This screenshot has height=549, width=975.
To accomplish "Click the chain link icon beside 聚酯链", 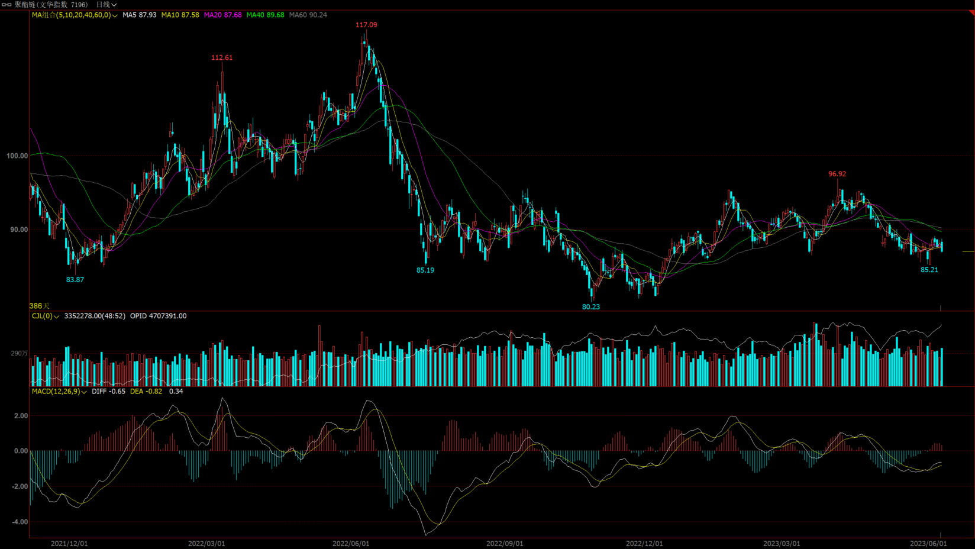I will (7, 4).
